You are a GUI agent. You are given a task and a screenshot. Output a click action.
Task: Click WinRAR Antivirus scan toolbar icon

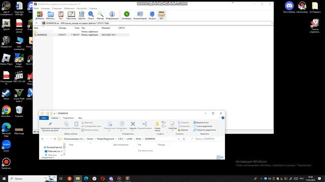[126, 16]
